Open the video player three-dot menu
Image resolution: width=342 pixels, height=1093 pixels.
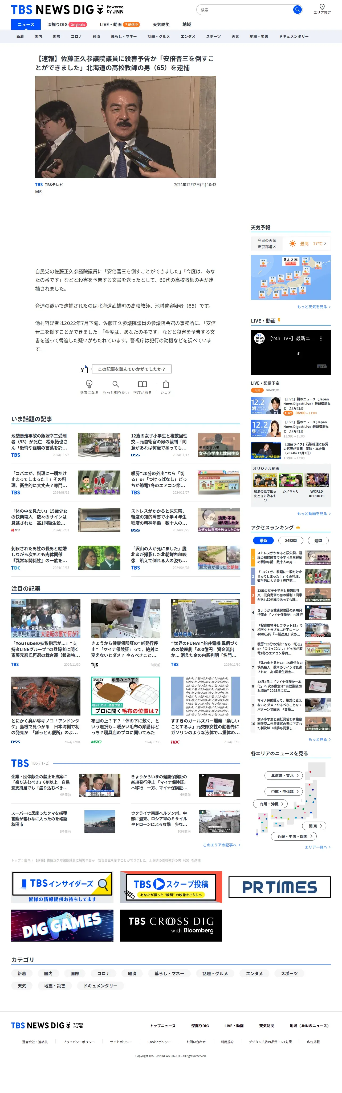pyautogui.click(x=321, y=339)
